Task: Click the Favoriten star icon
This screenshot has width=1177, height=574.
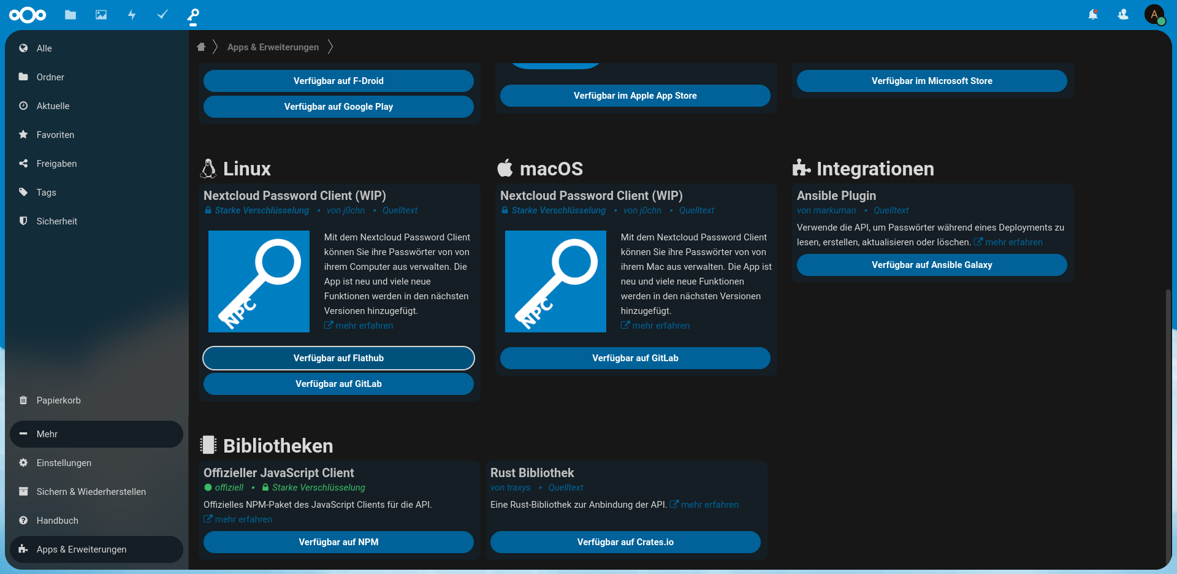Action: coord(23,134)
